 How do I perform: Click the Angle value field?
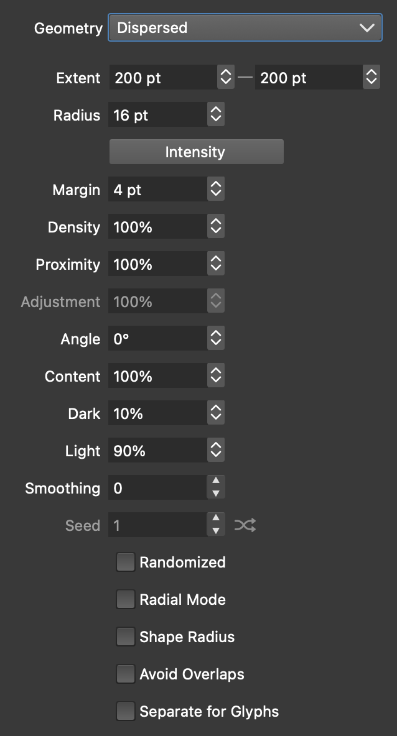tap(158, 339)
